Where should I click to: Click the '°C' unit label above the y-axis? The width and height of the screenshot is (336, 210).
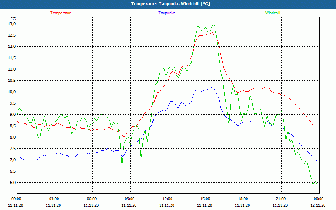(13, 19)
